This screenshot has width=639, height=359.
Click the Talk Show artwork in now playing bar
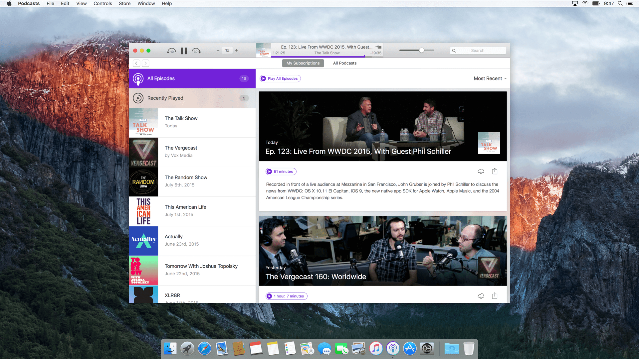coord(264,50)
